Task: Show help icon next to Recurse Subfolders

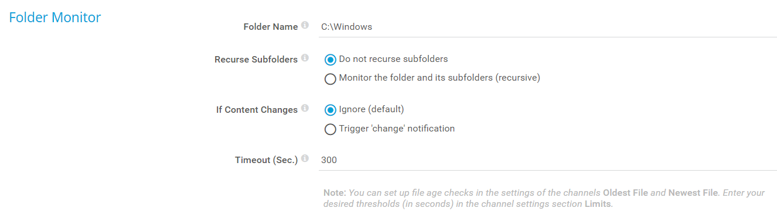Action: [305, 58]
